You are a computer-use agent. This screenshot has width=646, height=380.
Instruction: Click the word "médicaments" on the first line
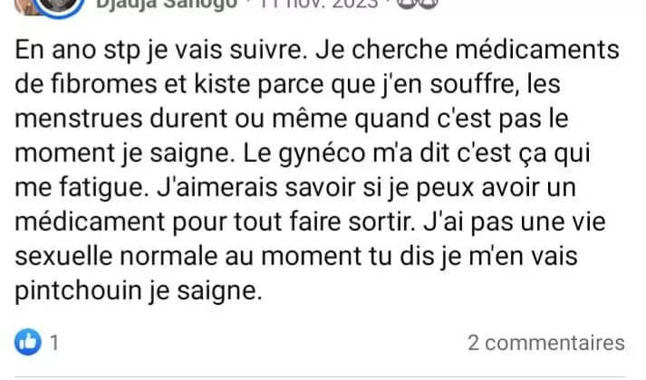537,50
